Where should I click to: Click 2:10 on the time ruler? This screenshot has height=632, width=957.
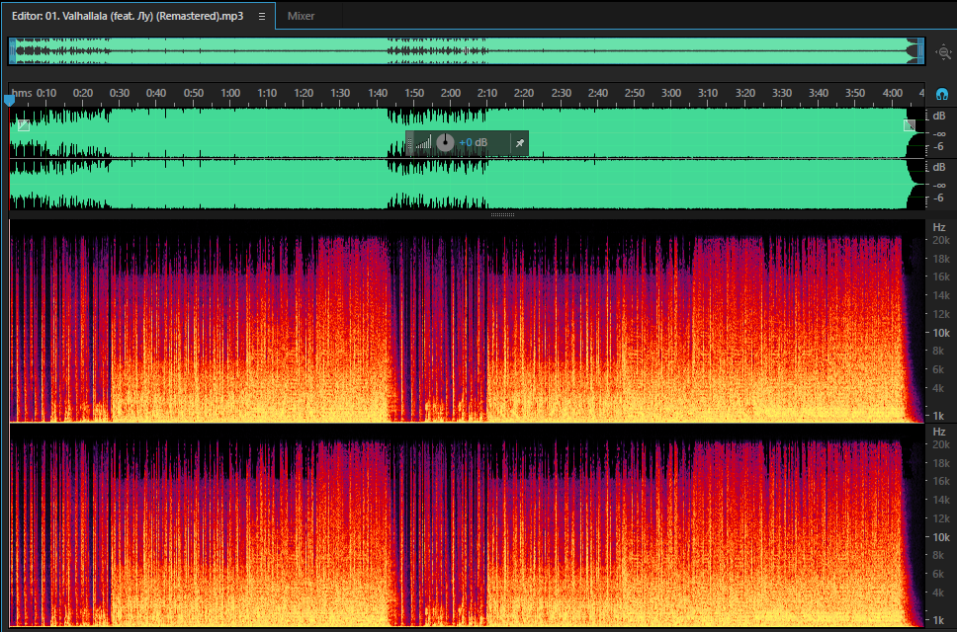pyautogui.click(x=487, y=93)
